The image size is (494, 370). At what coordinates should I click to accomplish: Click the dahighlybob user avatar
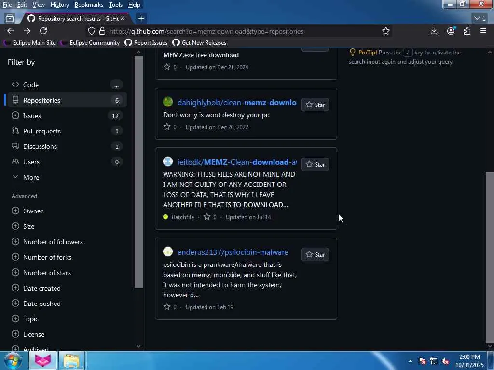(x=168, y=102)
